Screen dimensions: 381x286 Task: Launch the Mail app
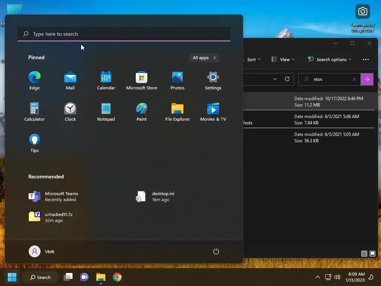(x=70, y=81)
